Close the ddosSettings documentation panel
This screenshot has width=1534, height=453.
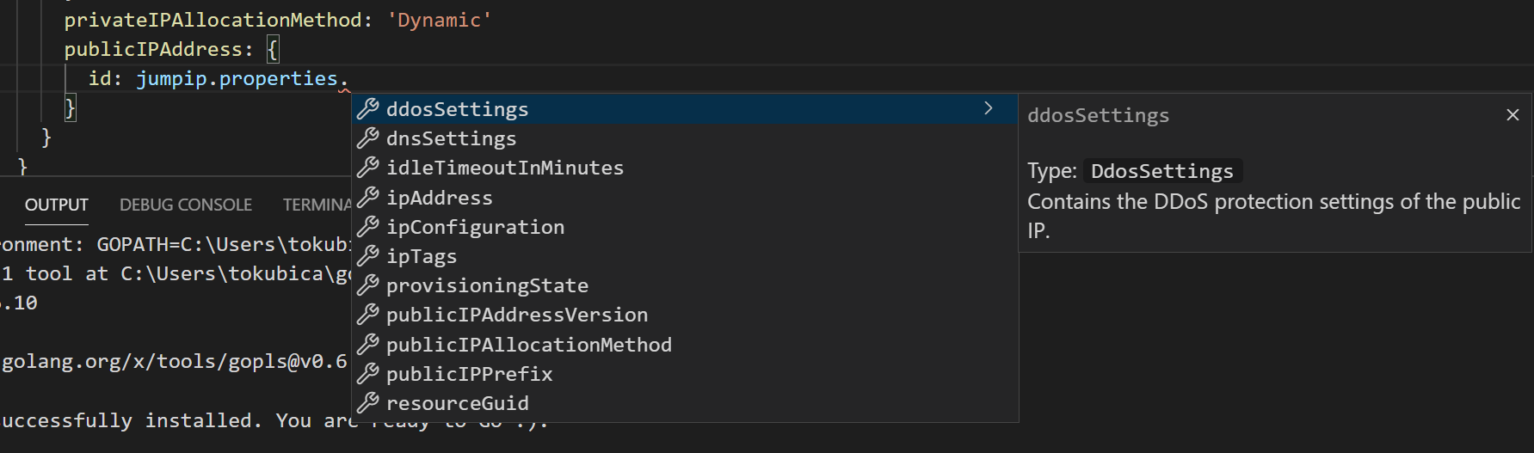(x=1512, y=115)
